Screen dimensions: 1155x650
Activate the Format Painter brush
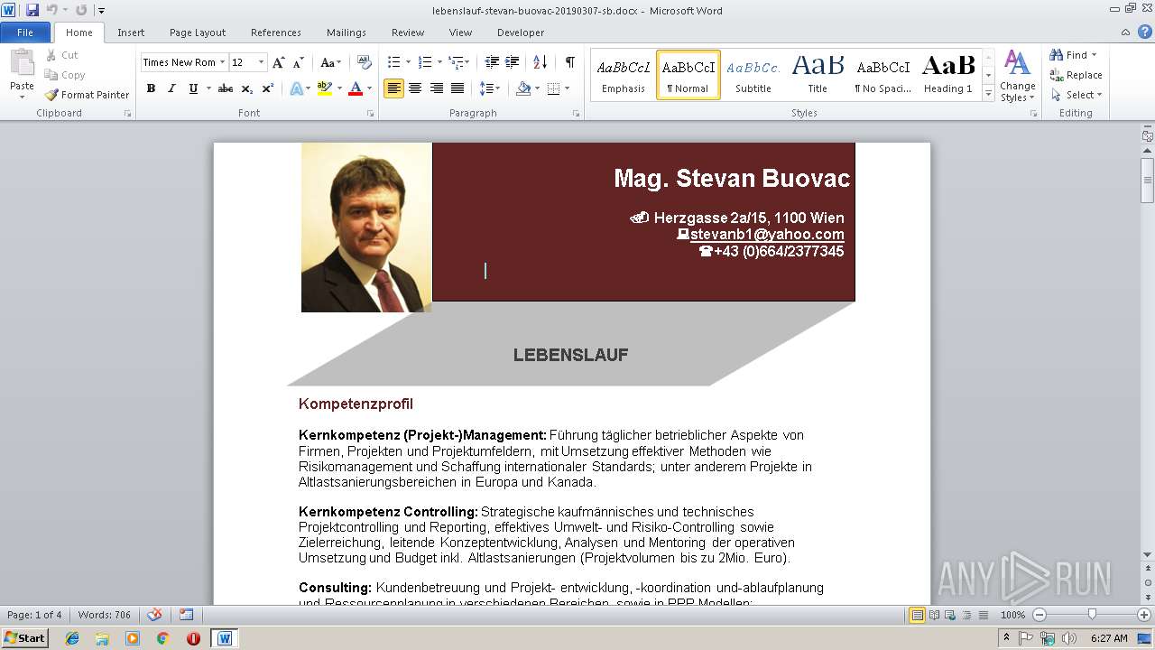[x=87, y=95]
